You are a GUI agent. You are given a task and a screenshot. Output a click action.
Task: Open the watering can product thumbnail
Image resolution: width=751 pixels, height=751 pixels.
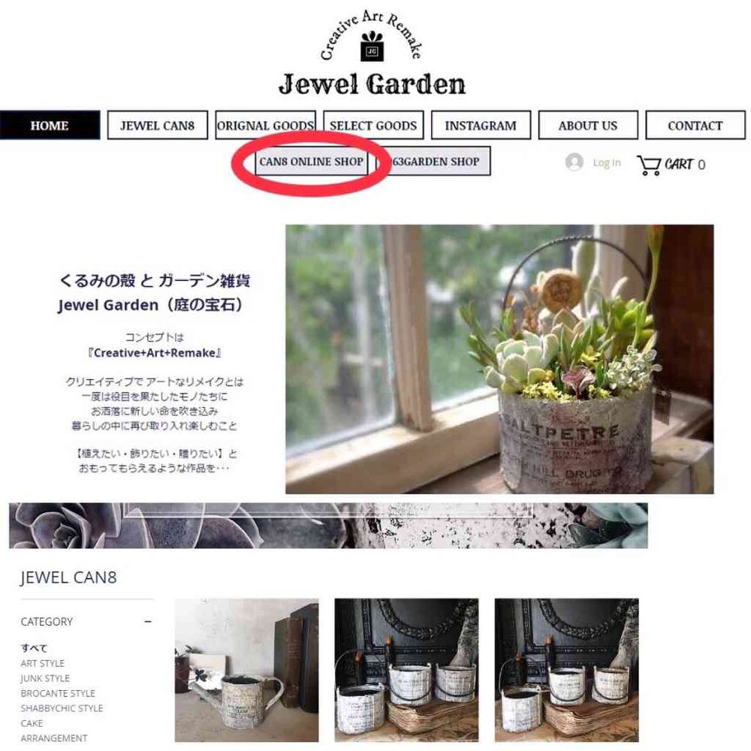(x=246, y=670)
